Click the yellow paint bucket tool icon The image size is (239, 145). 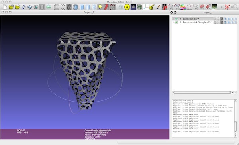(x=152, y=7)
